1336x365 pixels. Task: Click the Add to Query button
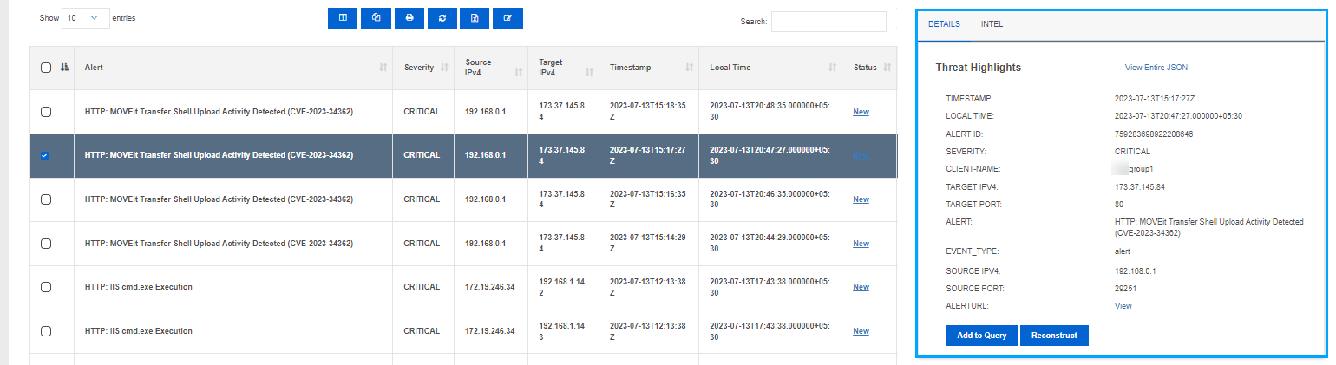[x=982, y=336]
